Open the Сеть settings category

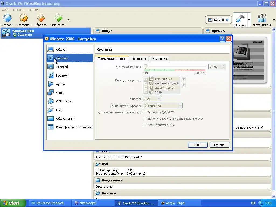[70, 93]
